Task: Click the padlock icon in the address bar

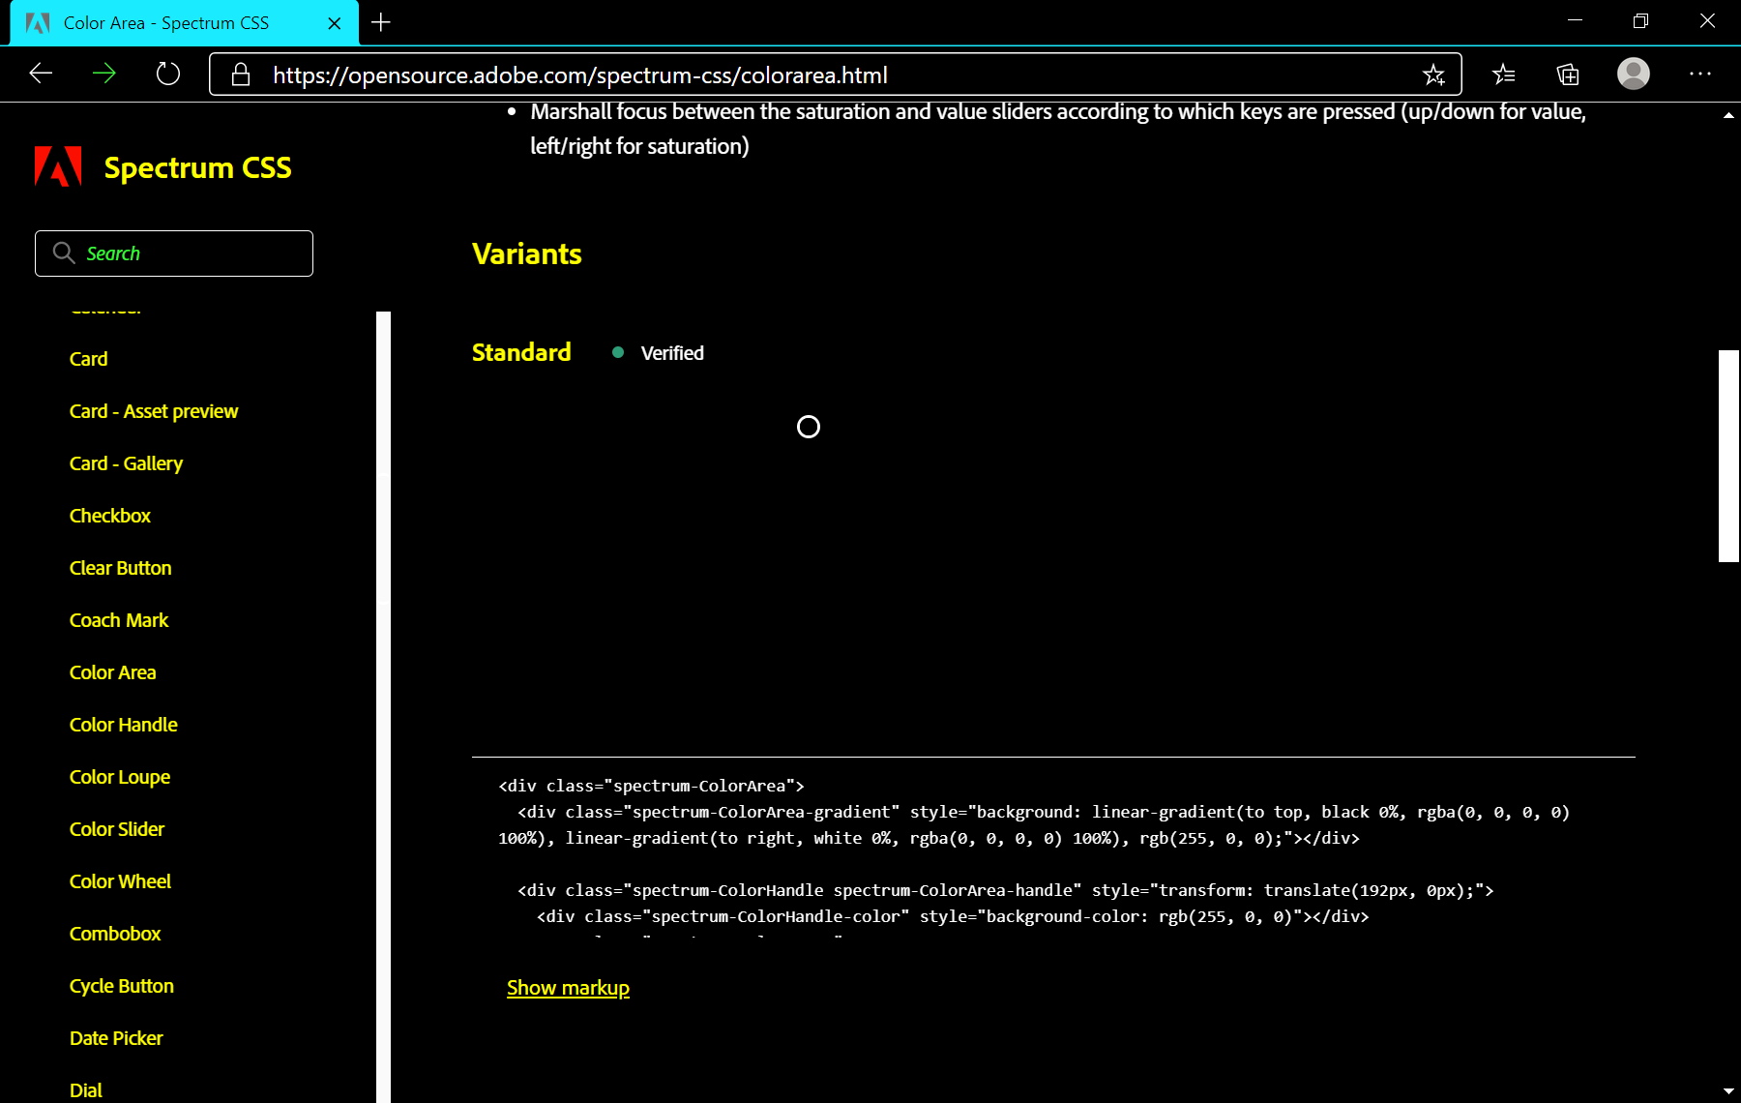Action: point(240,74)
